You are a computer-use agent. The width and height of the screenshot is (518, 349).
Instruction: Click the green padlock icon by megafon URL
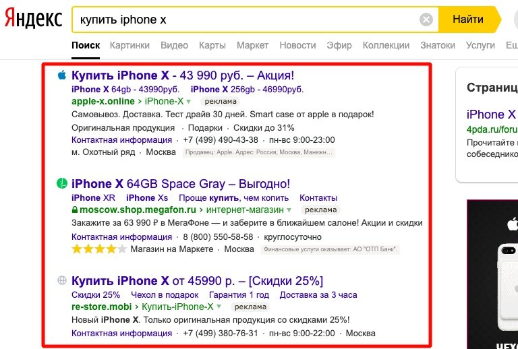point(75,210)
